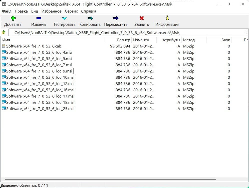The height and width of the screenshot is (188, 249).
Task: Click the msi icon of loc_5.msi
Action: coord(4,59)
